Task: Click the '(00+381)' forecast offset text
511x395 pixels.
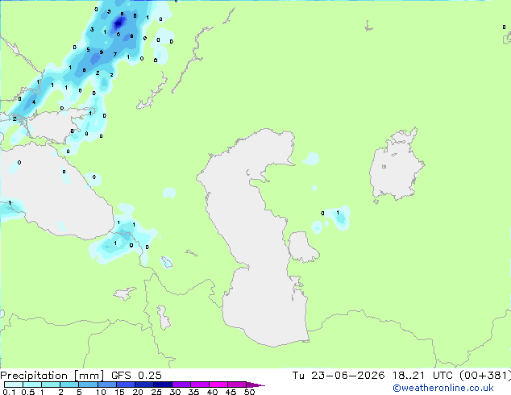Action: [485, 376]
